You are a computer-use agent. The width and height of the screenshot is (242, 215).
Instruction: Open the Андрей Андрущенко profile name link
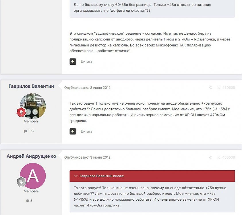[31, 156]
